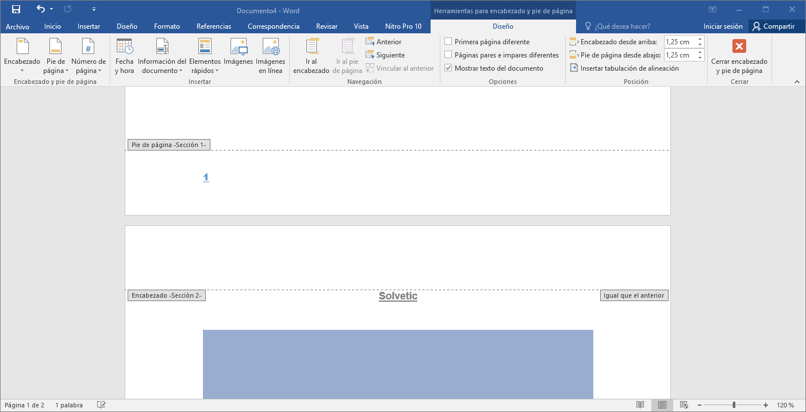Viewport: 806px width, 412px height.
Task: Insert Fecha y hora
Action: click(124, 56)
